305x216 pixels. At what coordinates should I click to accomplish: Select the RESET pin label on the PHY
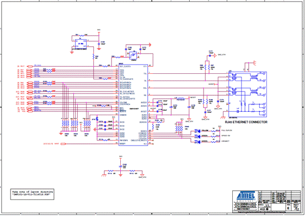pos(122,144)
